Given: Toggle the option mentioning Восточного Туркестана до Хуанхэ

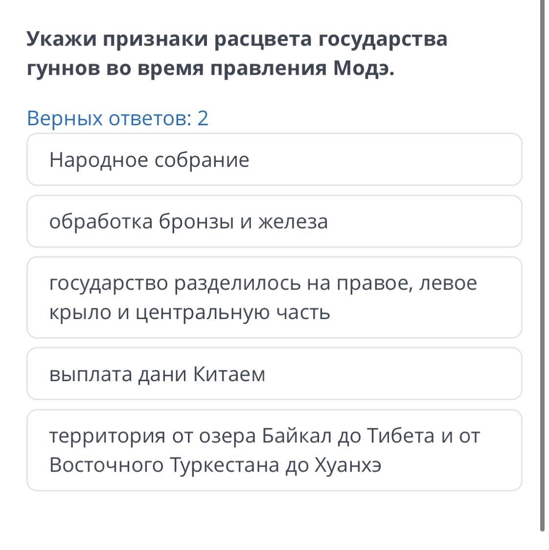Looking at the screenshot, I should [274, 450].
